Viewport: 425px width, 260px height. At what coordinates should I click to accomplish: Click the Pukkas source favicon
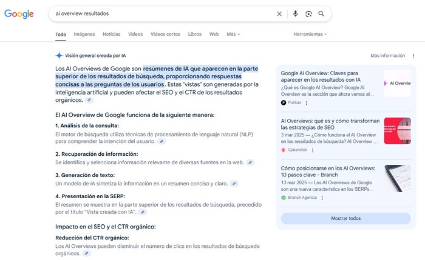point(284,102)
